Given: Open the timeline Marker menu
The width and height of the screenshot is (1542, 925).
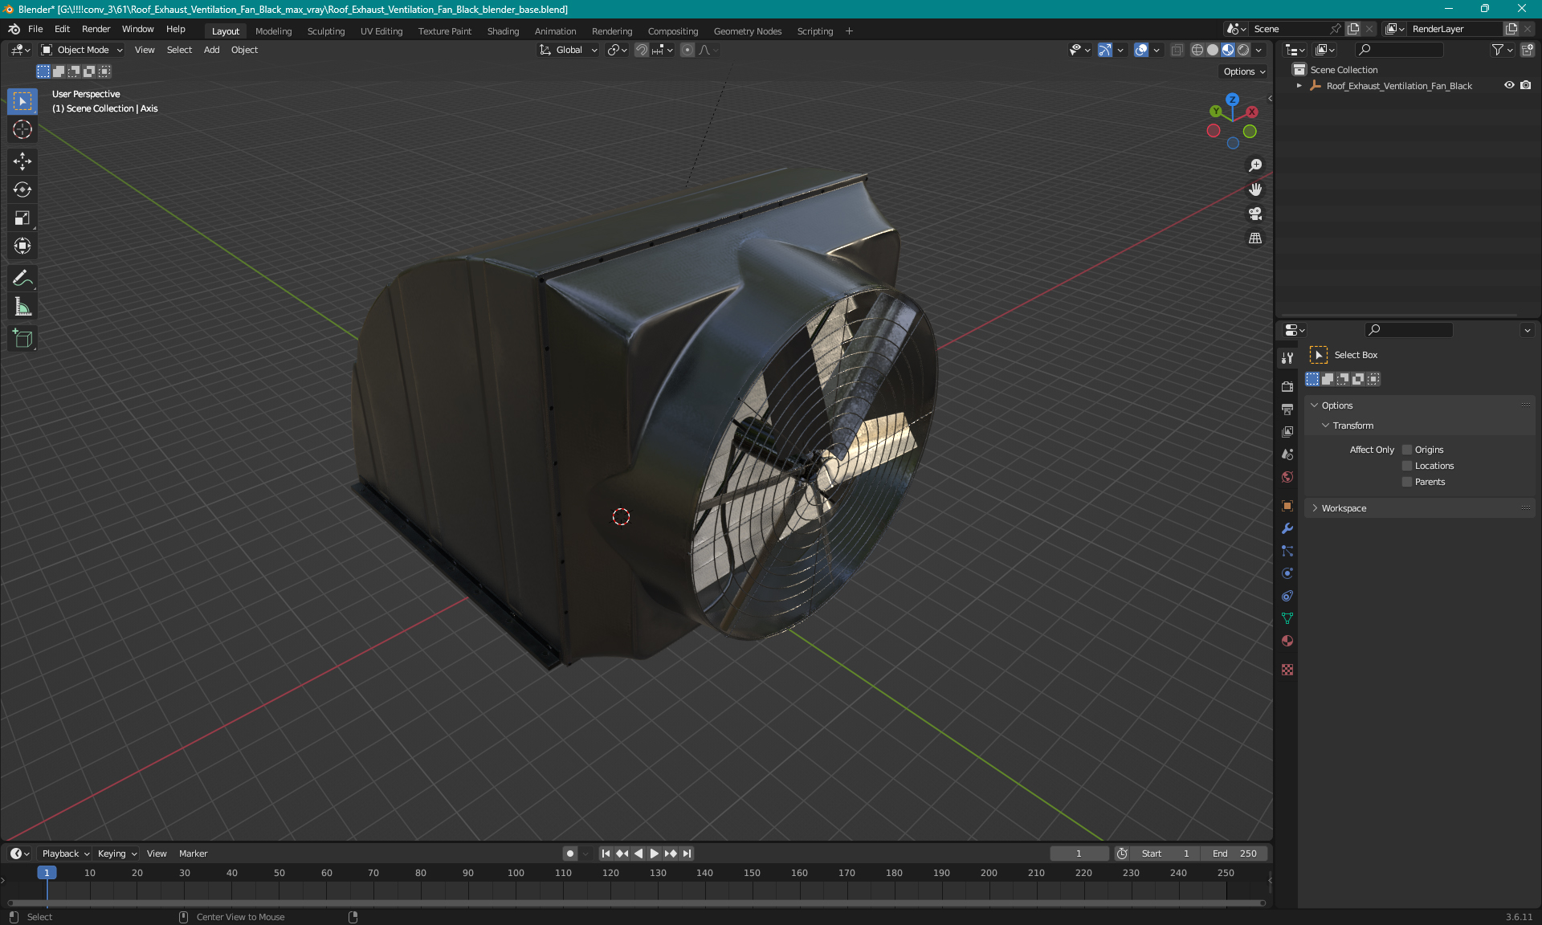Looking at the screenshot, I should click(193, 854).
